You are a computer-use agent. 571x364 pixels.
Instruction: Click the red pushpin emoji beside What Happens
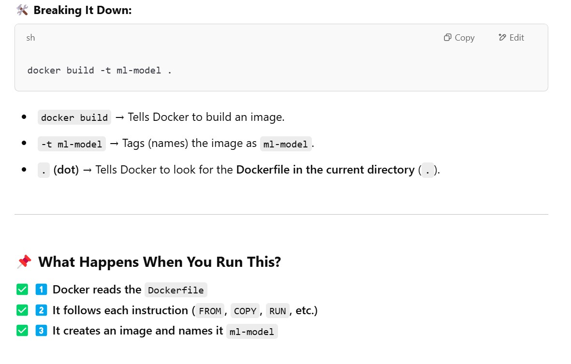[x=24, y=262]
